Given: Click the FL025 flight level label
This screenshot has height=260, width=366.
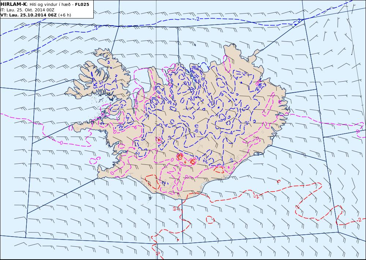Looking at the screenshot, I should click(82, 4).
